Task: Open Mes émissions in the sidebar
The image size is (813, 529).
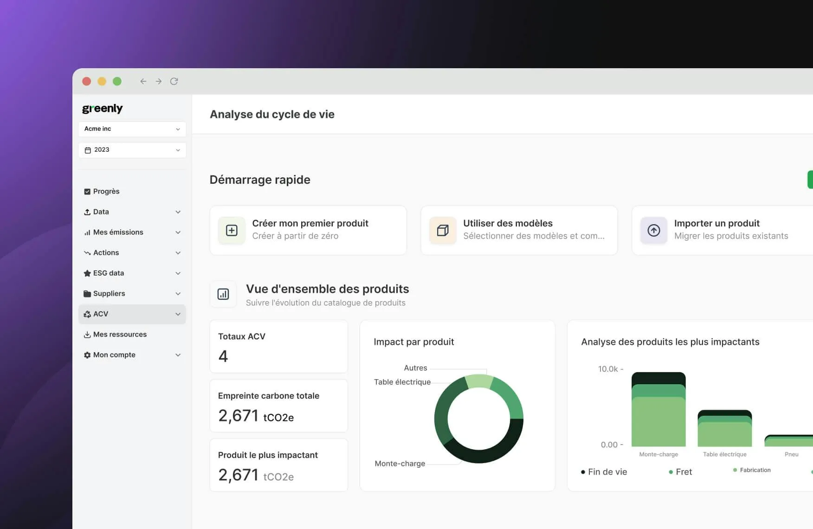Action: tap(132, 232)
